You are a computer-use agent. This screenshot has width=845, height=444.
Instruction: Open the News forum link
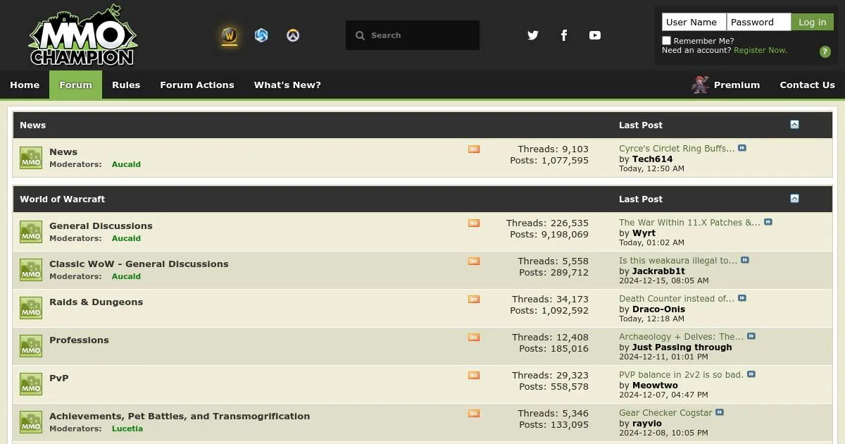pos(63,152)
